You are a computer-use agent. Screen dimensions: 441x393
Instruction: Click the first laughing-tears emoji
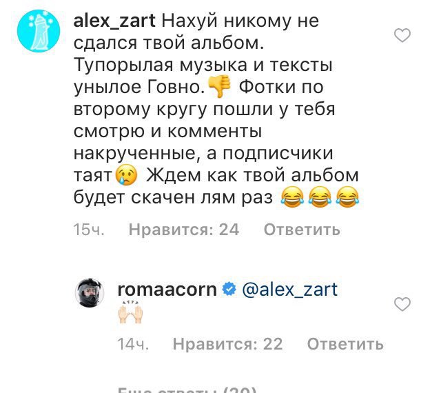(292, 197)
